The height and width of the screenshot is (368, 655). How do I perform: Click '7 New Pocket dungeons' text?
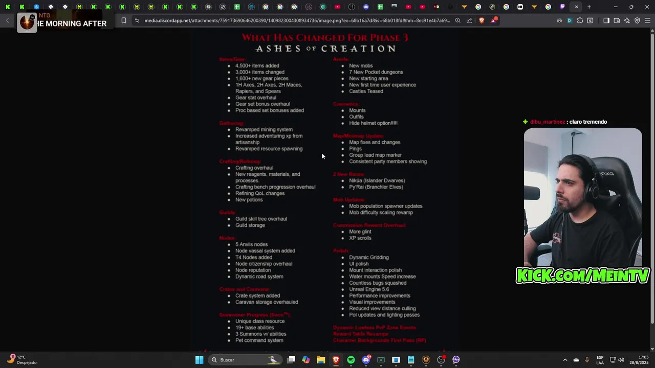[x=376, y=72]
